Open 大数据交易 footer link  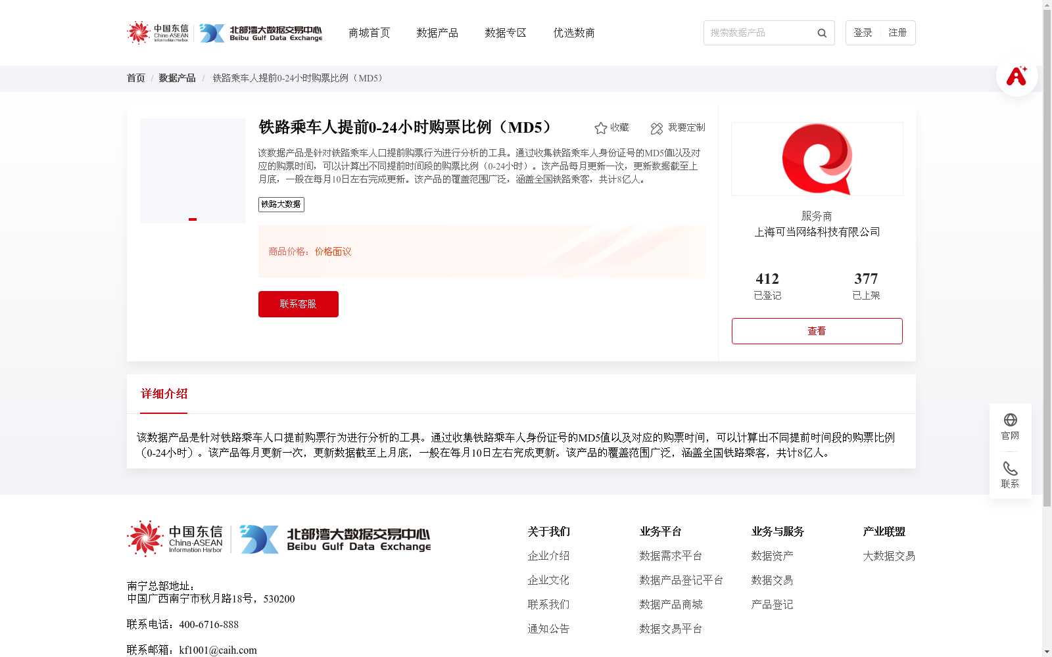(889, 556)
